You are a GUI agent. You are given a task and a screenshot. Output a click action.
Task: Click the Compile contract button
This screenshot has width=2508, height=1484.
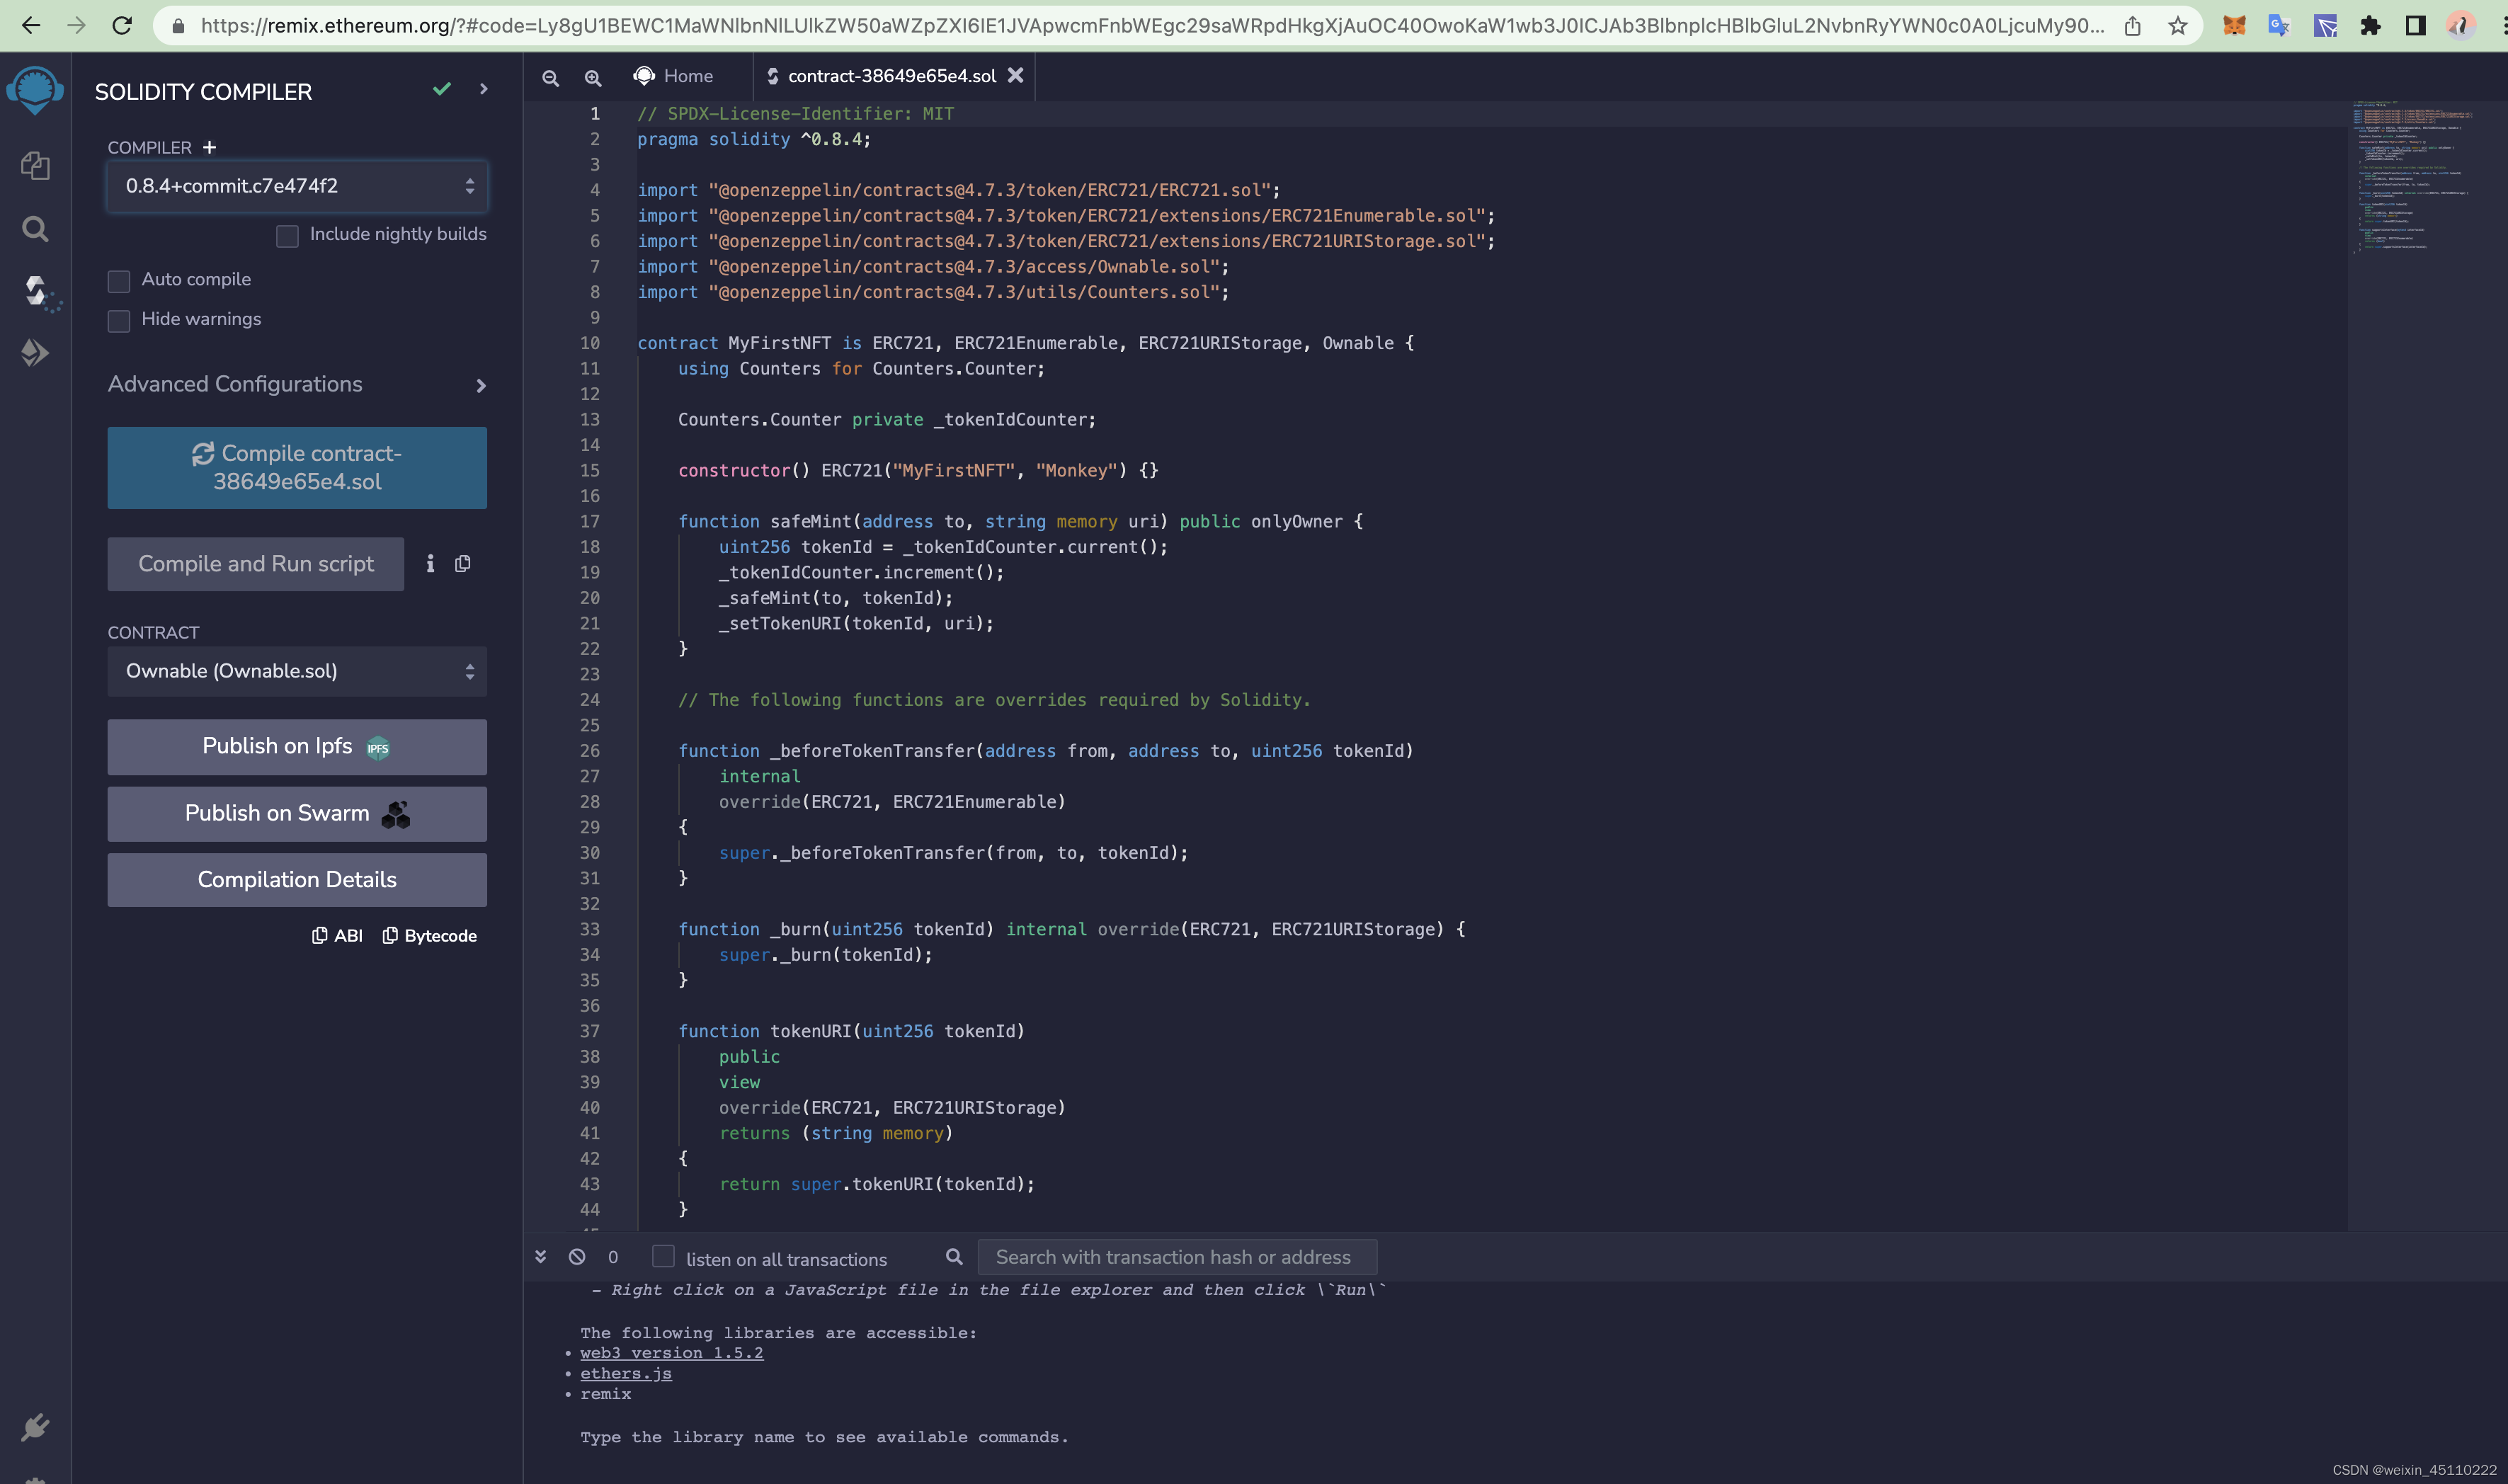[297, 468]
